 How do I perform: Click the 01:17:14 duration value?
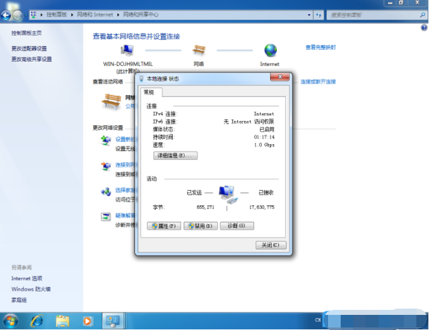[x=264, y=137]
